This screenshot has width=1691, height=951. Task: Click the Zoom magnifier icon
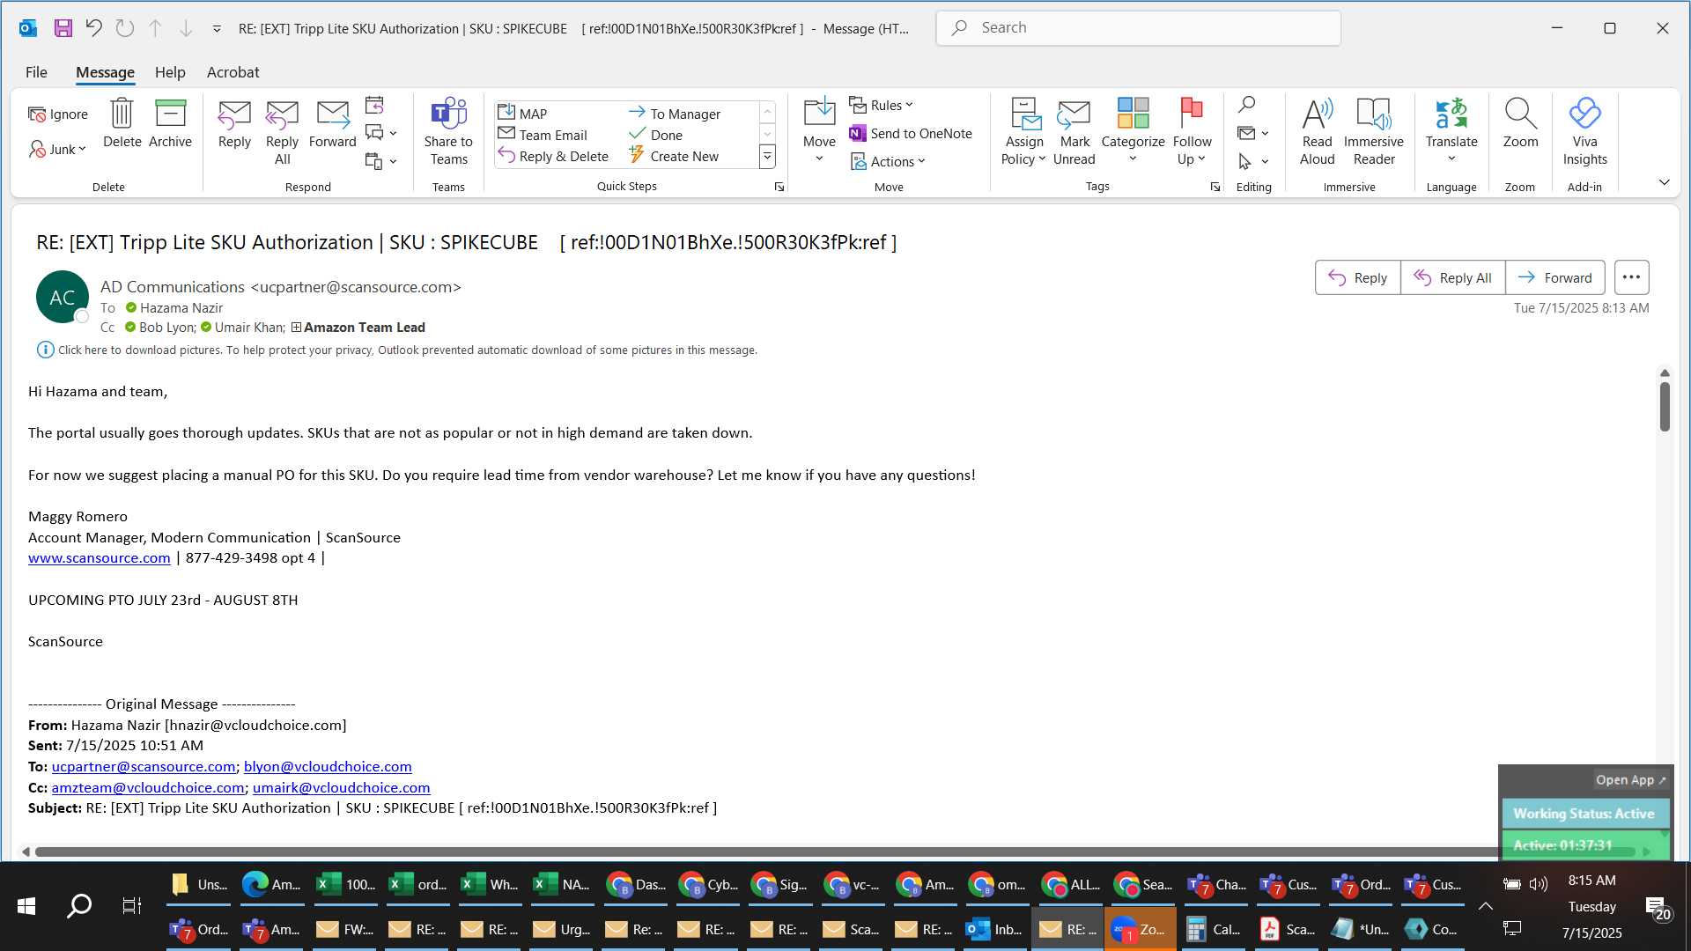1520,123
